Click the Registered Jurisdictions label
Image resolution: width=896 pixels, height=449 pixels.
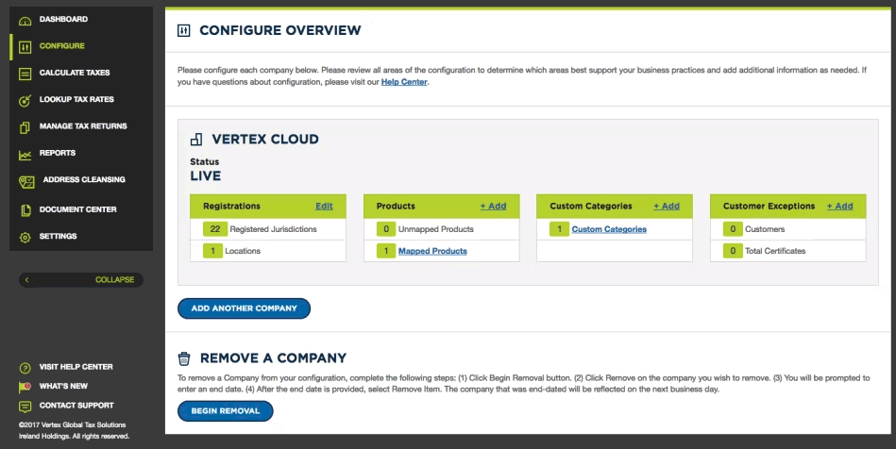pyautogui.click(x=273, y=229)
